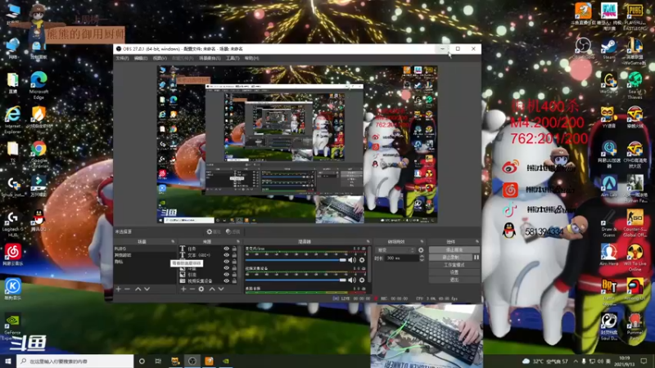Viewport: 655px width, 368px height.
Task: Enable 工作室模式 studio mode
Action: 454,265
